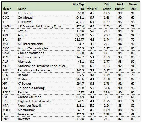143x124 pixels.
Task: Select Newriver Retail company name
Action: click(x=29, y=106)
